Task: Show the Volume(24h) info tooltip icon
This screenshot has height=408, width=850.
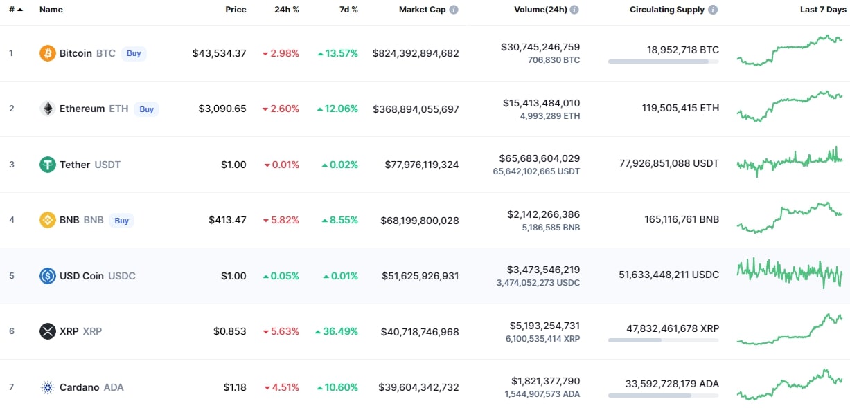Action: click(574, 10)
